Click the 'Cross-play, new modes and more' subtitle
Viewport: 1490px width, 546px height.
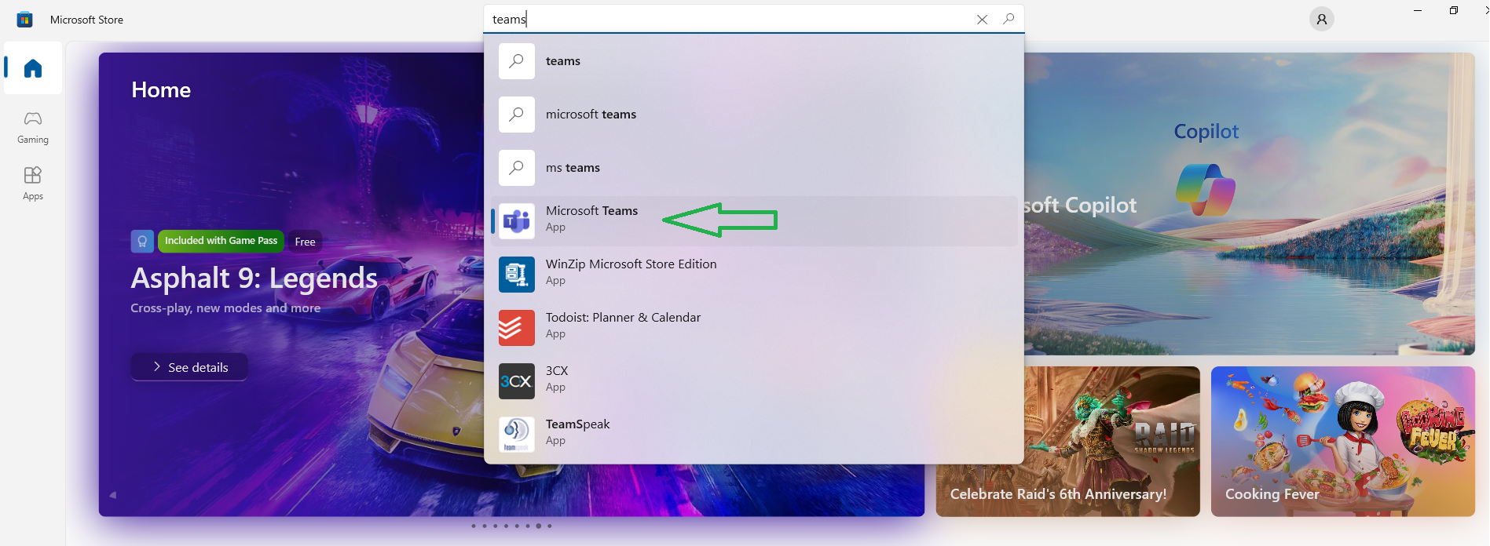pos(225,308)
